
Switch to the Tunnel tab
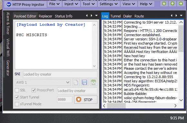point(115,16)
